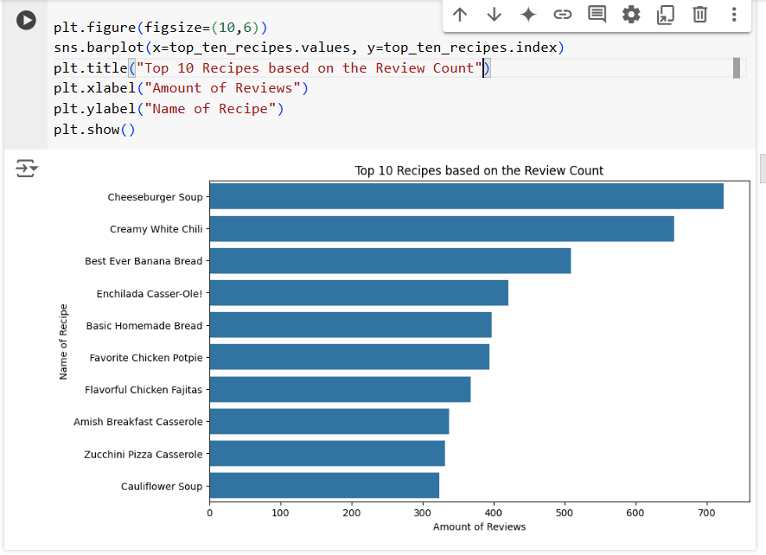The width and height of the screenshot is (766, 555).
Task: Click the Amount of Reviews axis label
Action: coord(479,526)
